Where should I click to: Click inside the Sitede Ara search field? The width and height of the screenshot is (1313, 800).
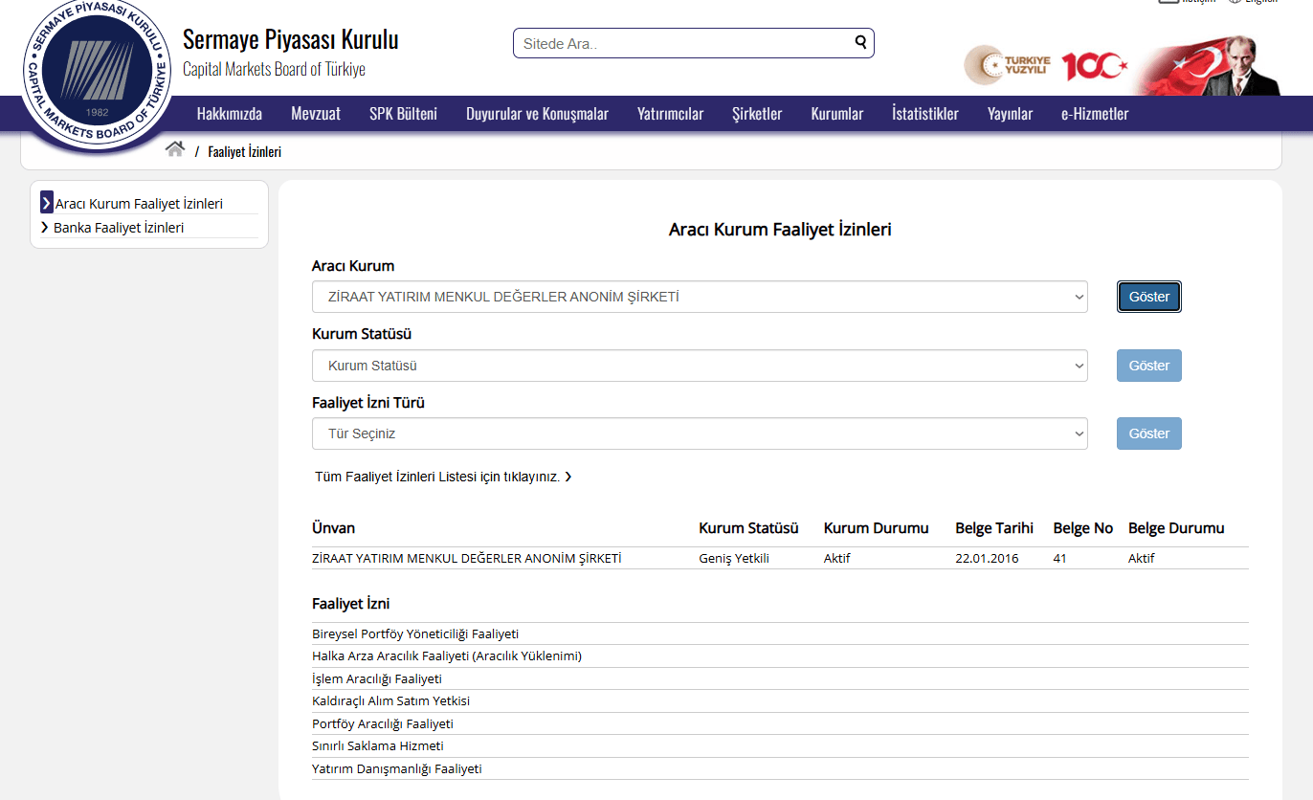(681, 43)
